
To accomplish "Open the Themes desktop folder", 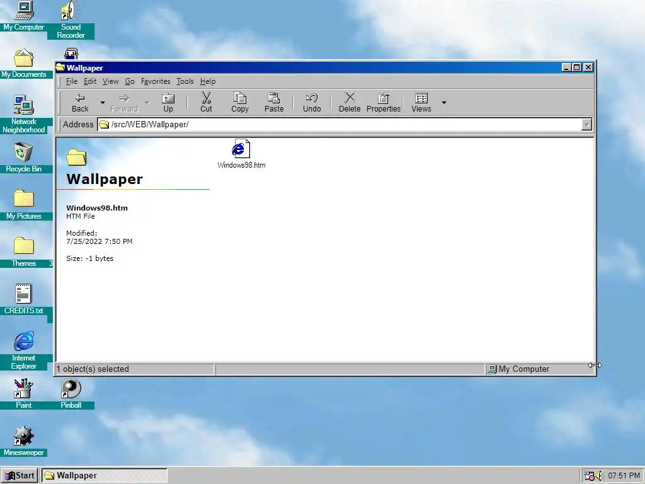I will click(23, 252).
